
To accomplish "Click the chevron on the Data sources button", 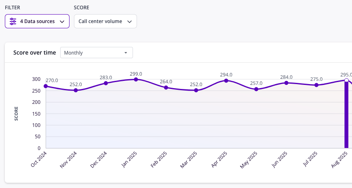I will [62, 21].
